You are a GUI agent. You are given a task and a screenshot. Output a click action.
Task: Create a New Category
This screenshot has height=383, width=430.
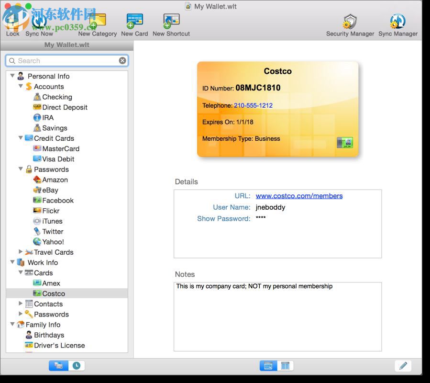coord(98,19)
